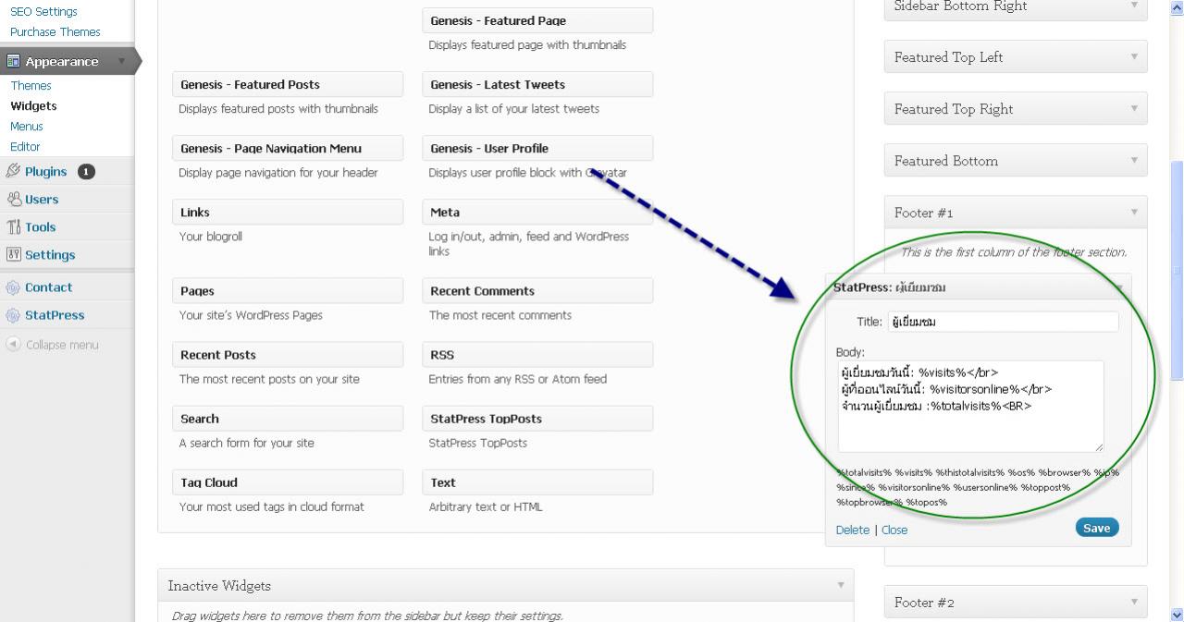This screenshot has height=622, width=1184.
Task: Open the Plugins menu
Action: [45, 171]
